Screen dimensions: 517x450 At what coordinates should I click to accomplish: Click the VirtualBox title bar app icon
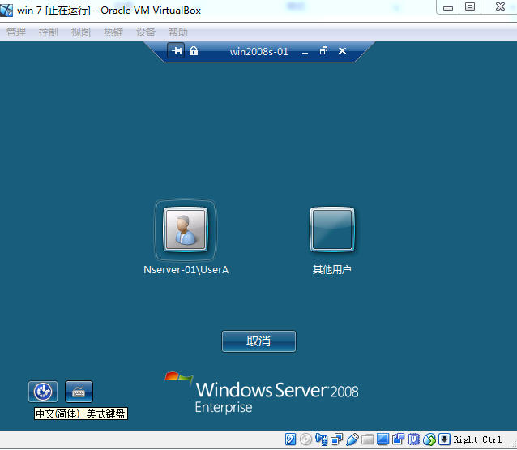click(x=6, y=10)
